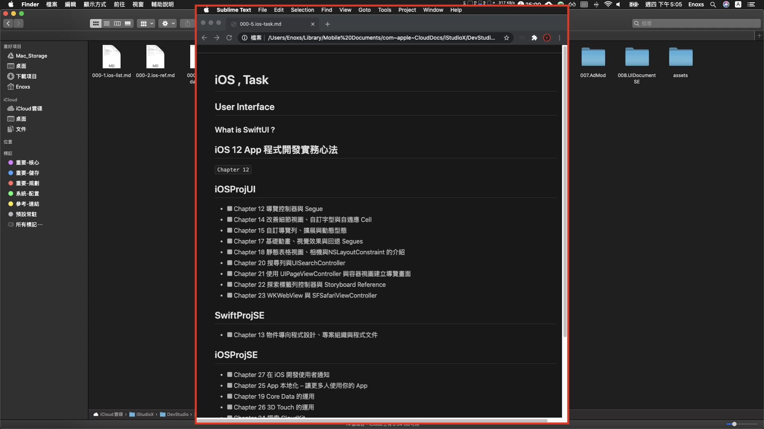Viewport: 764px width, 429px height.
Task: Switch Finder to column view
Action: click(x=117, y=23)
